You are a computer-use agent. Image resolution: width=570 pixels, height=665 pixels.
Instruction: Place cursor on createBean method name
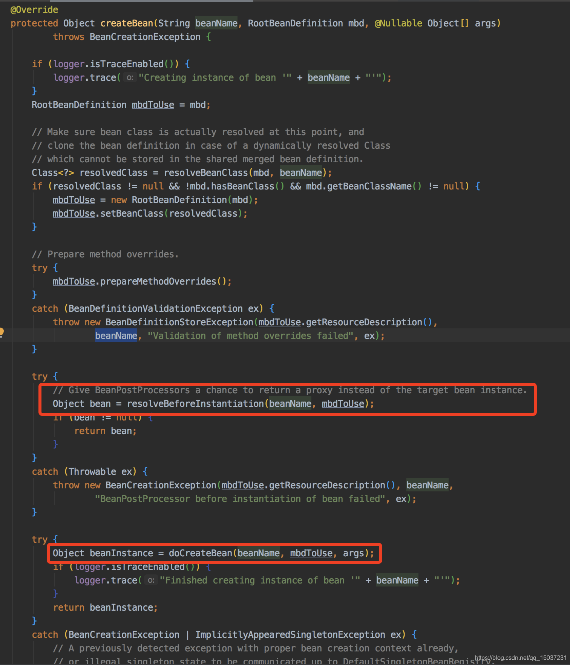coord(127,23)
